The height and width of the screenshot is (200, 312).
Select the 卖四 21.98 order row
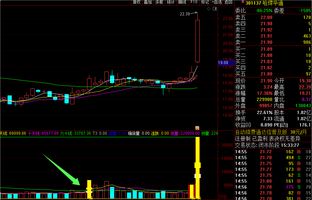(x=273, y=24)
